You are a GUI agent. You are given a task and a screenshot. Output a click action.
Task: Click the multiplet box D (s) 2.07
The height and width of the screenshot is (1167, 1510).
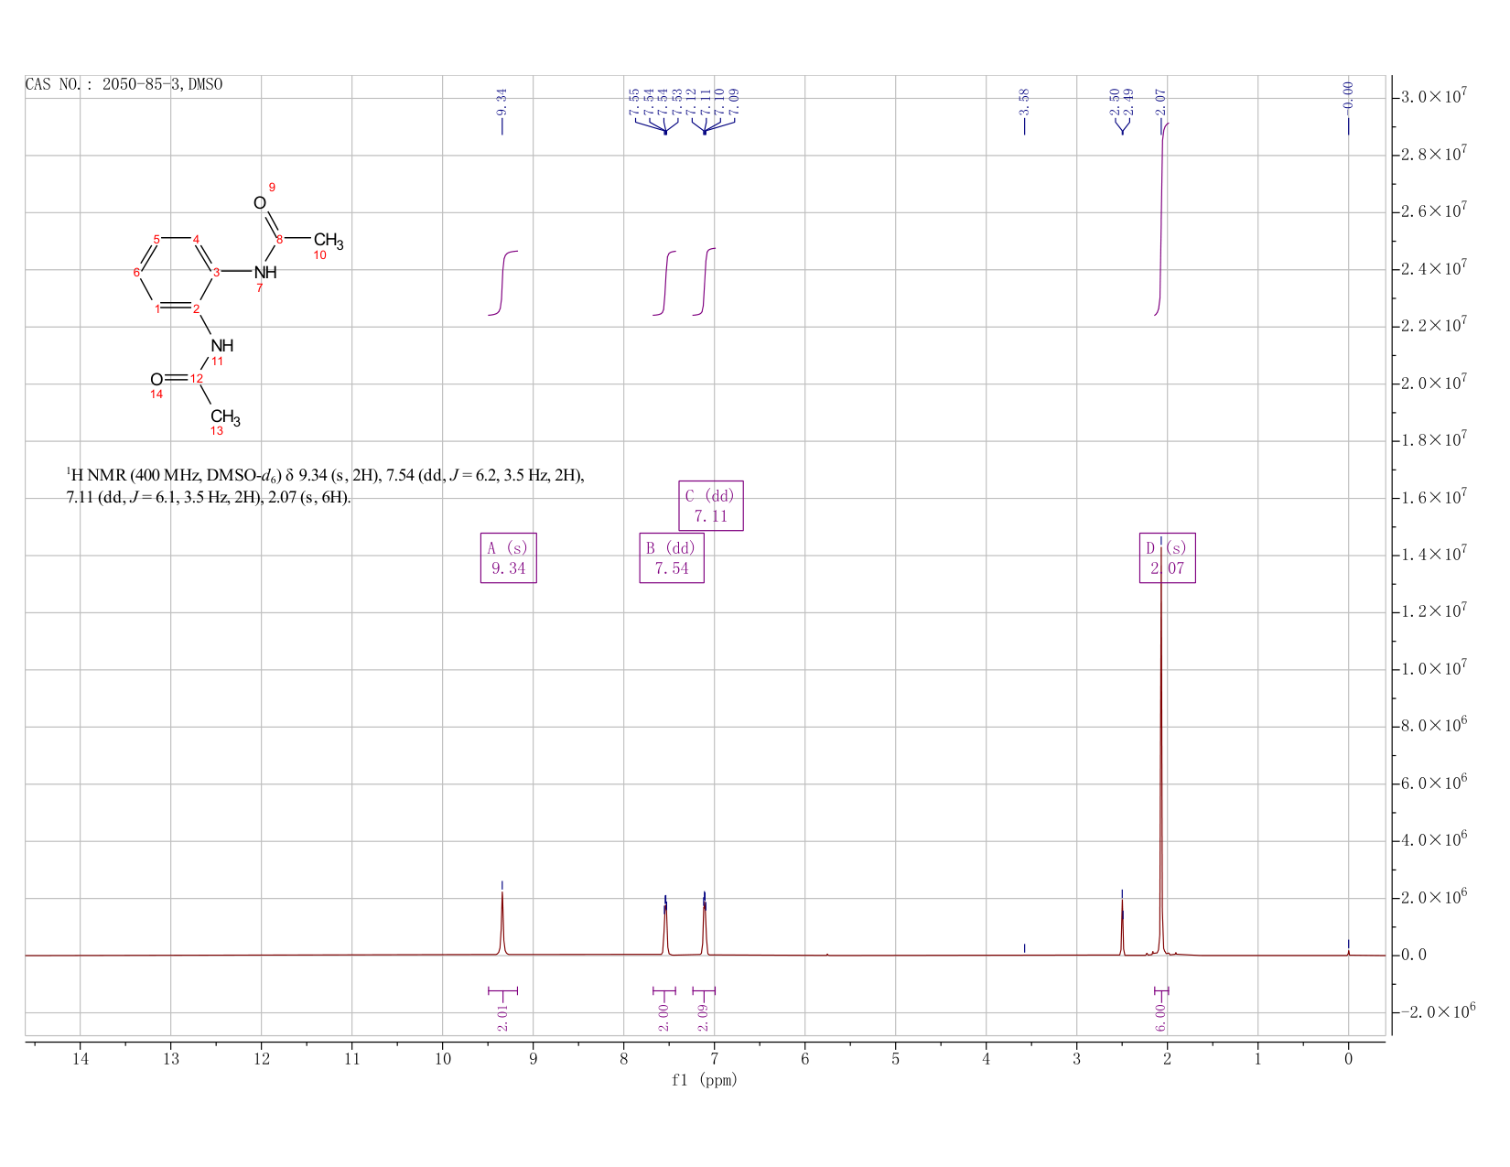(1167, 557)
